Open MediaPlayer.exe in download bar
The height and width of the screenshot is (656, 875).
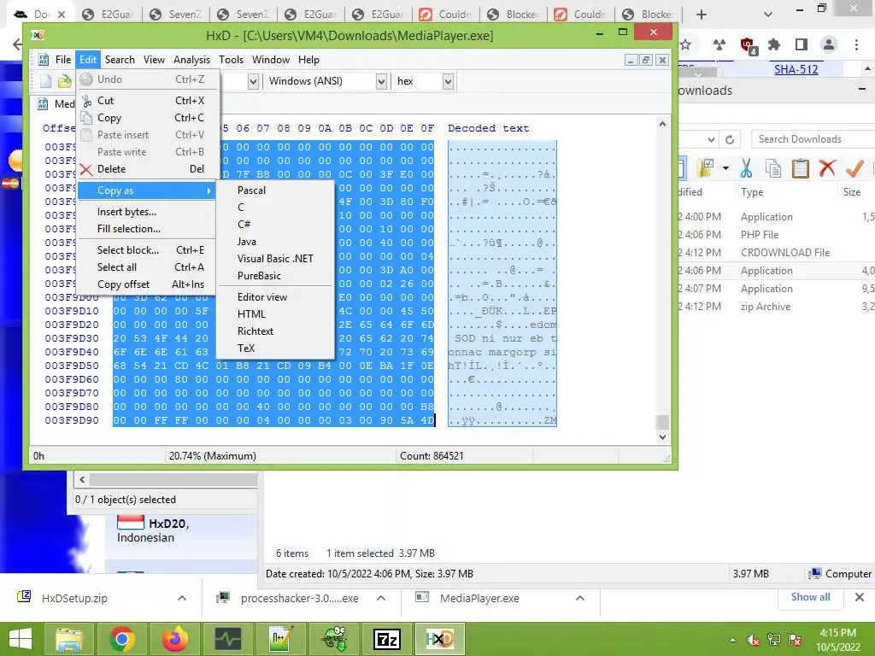pyautogui.click(x=479, y=598)
